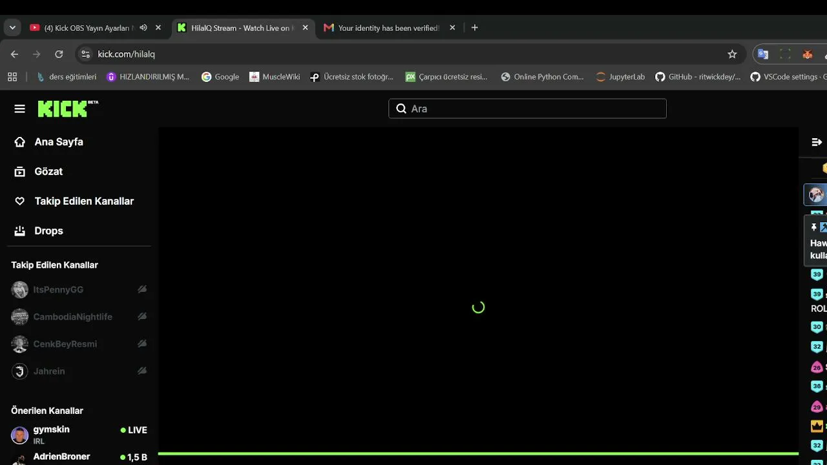Open the MetaMask fox extension icon
The width and height of the screenshot is (827, 465).
[x=808, y=54]
